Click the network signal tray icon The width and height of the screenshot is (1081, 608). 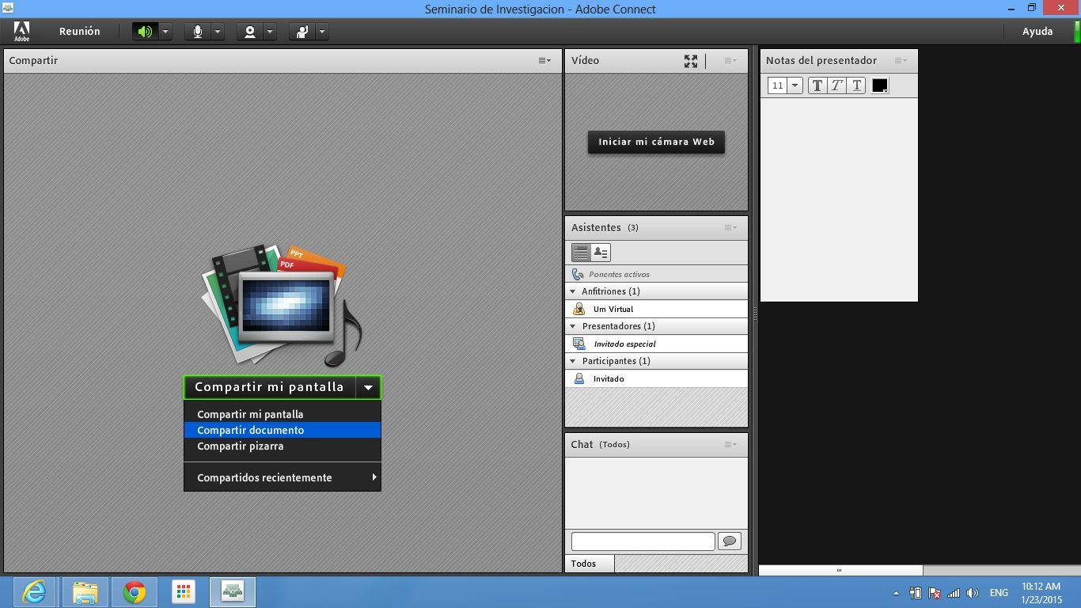pos(954,593)
